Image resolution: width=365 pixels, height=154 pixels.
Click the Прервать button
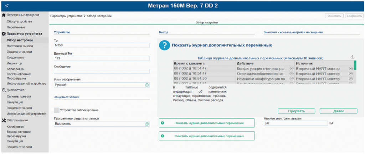296,111
